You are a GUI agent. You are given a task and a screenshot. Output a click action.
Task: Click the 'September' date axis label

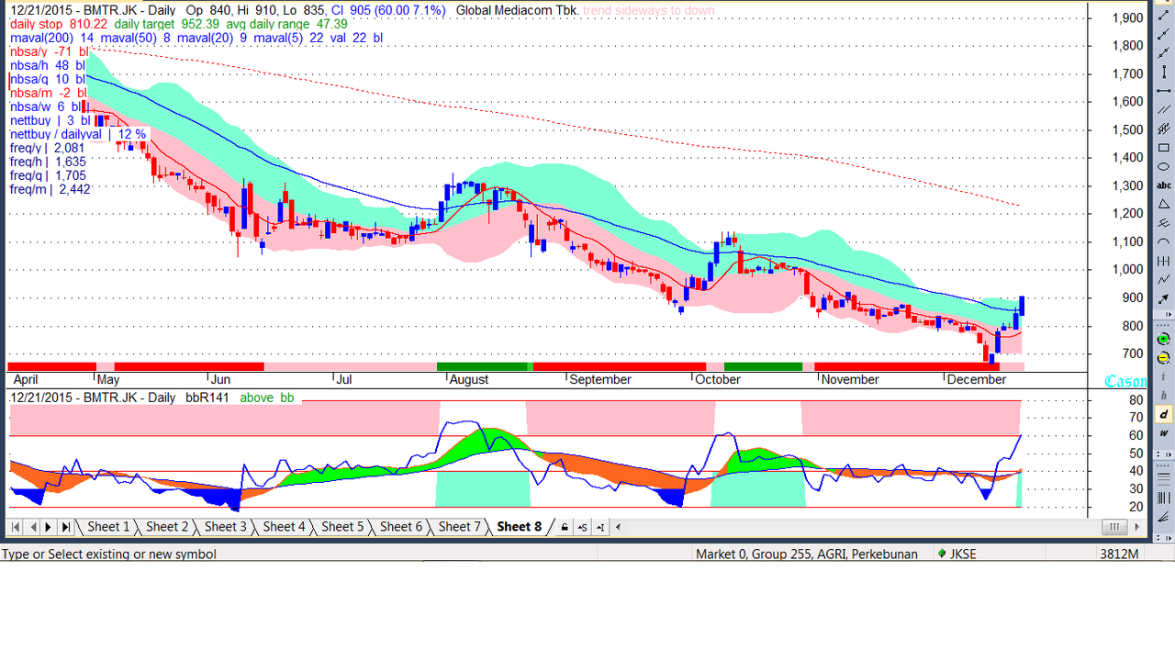coord(600,379)
